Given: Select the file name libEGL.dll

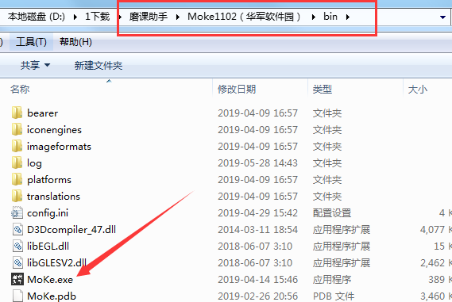Looking at the screenshot, I should click(x=48, y=247).
